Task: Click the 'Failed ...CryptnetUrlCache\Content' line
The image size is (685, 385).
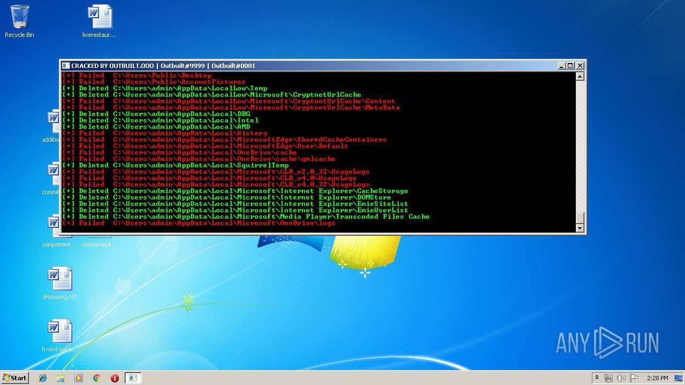Action: tap(229, 101)
